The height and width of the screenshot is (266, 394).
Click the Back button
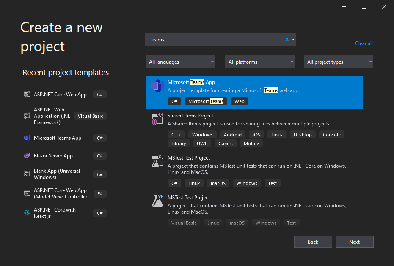point(313,242)
